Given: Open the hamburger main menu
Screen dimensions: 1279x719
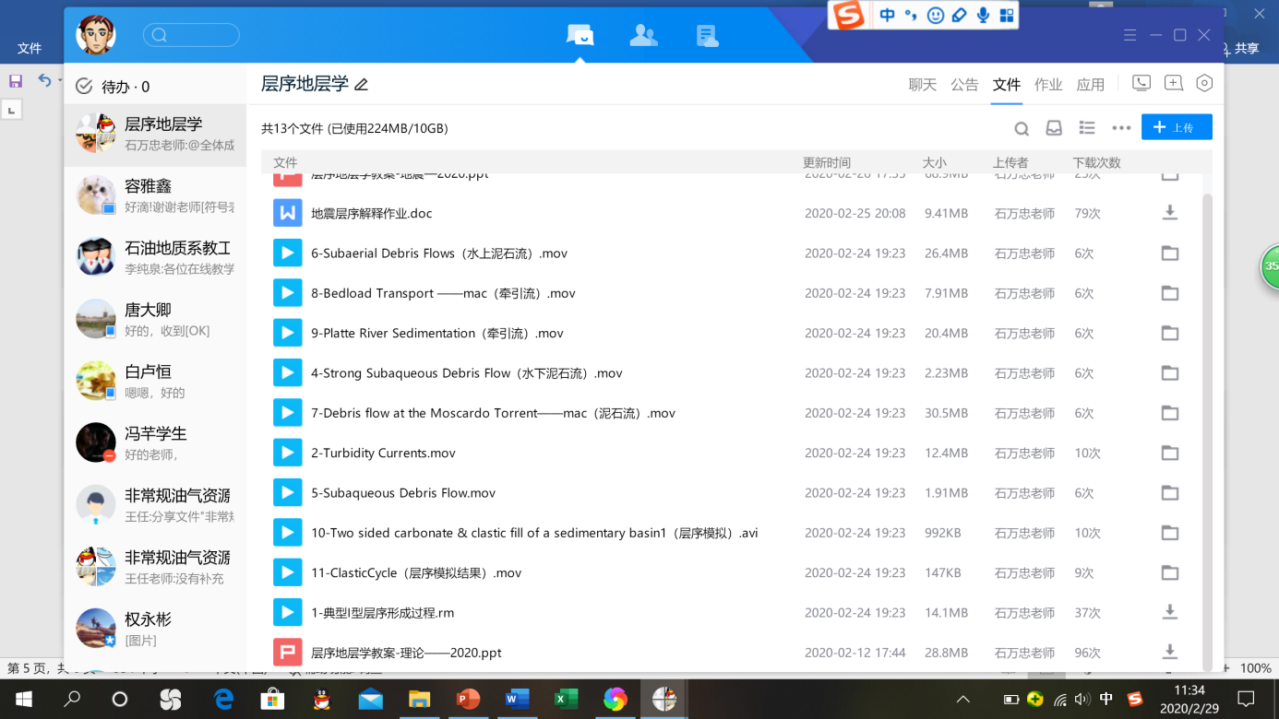Looking at the screenshot, I should pos(1130,35).
